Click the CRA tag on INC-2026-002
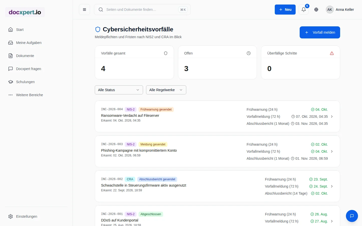 [x=130, y=179]
